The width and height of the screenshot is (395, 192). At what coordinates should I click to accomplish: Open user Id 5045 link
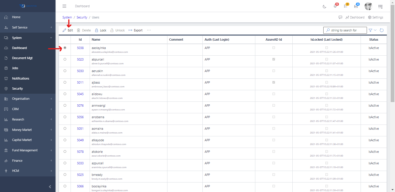(80, 94)
